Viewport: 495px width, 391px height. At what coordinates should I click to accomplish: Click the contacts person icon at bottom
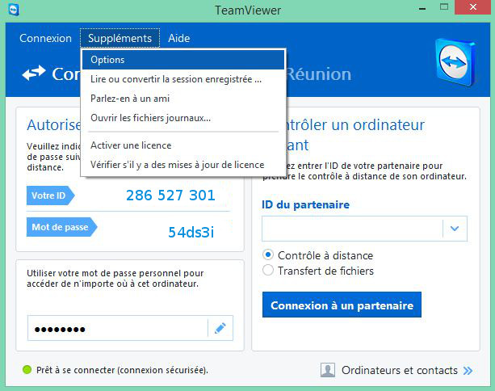tap(328, 370)
